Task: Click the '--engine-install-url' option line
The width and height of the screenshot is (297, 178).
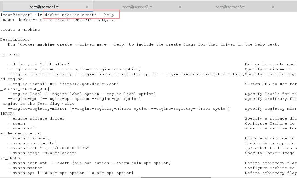Action: click(63, 84)
